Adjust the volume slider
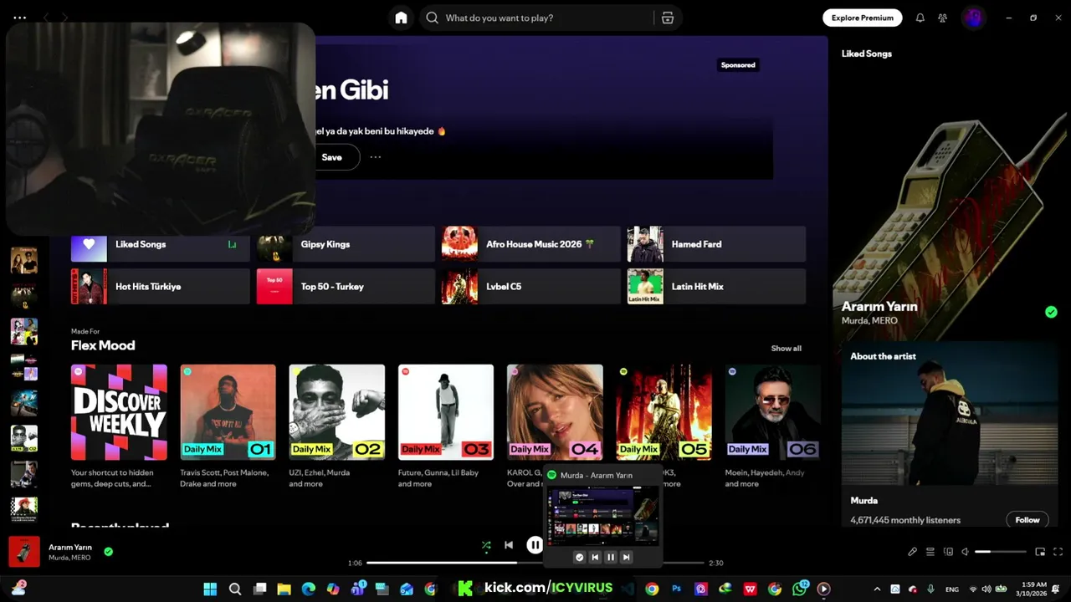 (1001, 552)
